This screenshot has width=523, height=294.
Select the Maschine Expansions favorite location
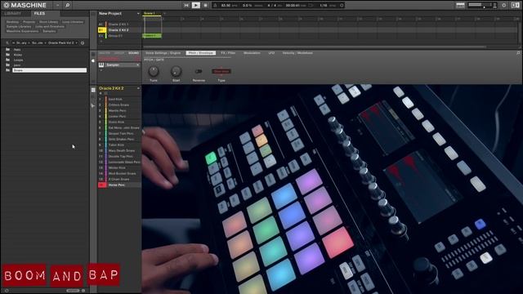22,31
